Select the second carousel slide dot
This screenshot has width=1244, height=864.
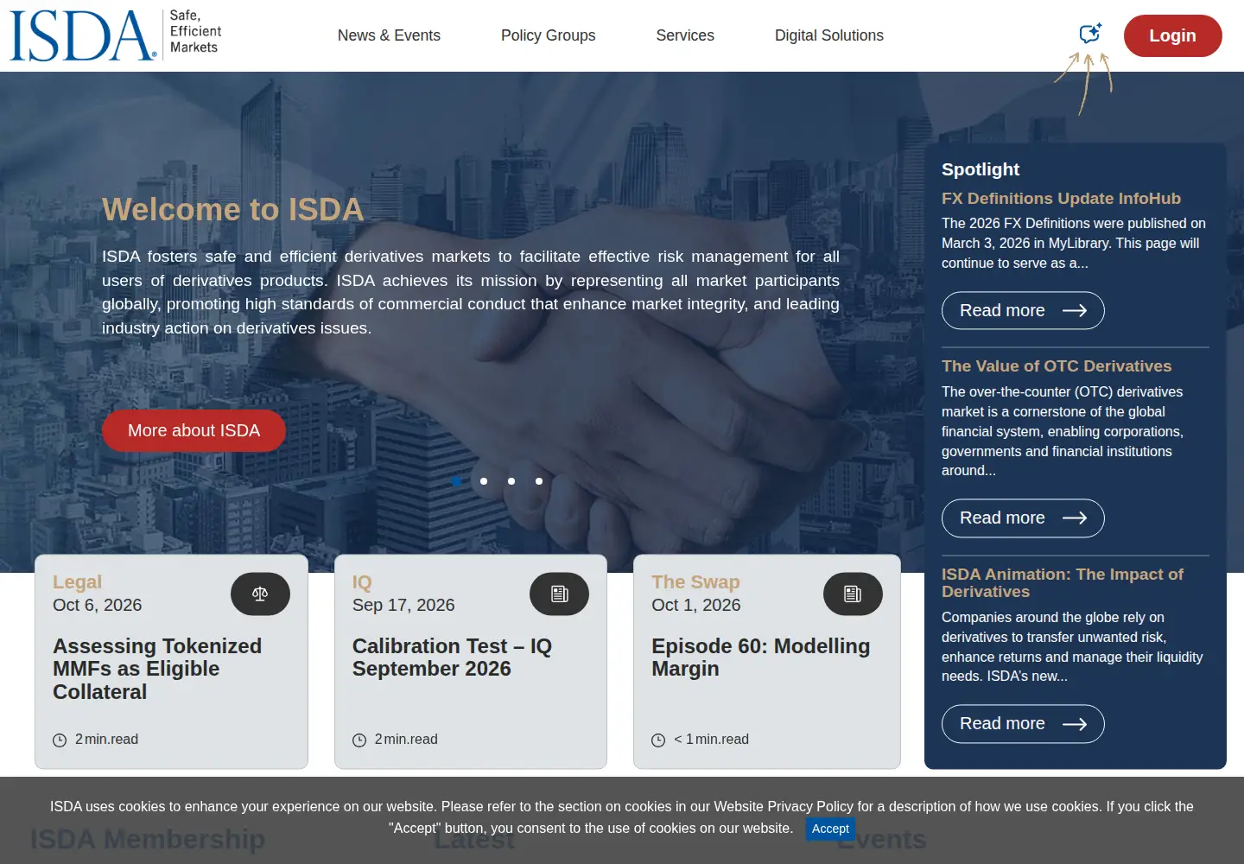(484, 481)
